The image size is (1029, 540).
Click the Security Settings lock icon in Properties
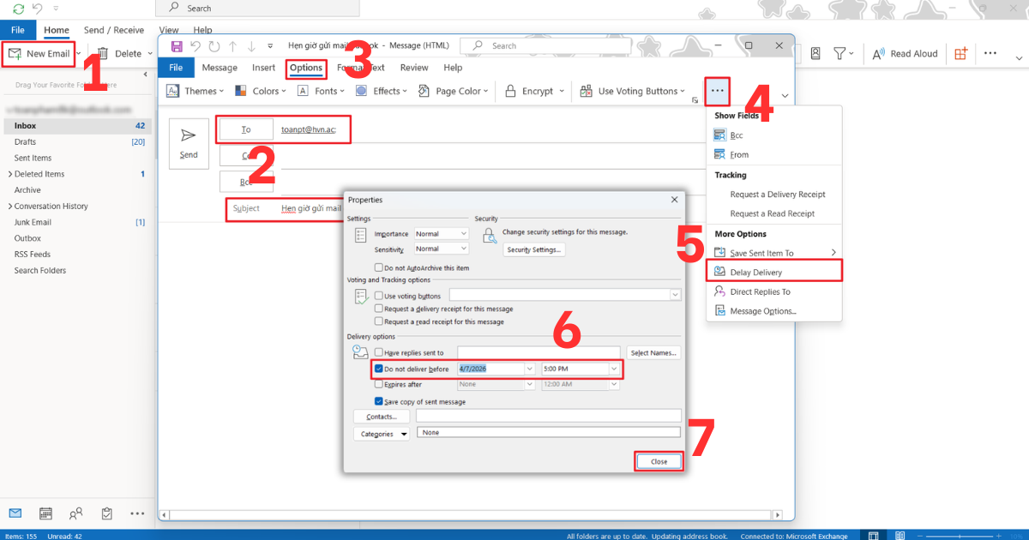point(489,234)
